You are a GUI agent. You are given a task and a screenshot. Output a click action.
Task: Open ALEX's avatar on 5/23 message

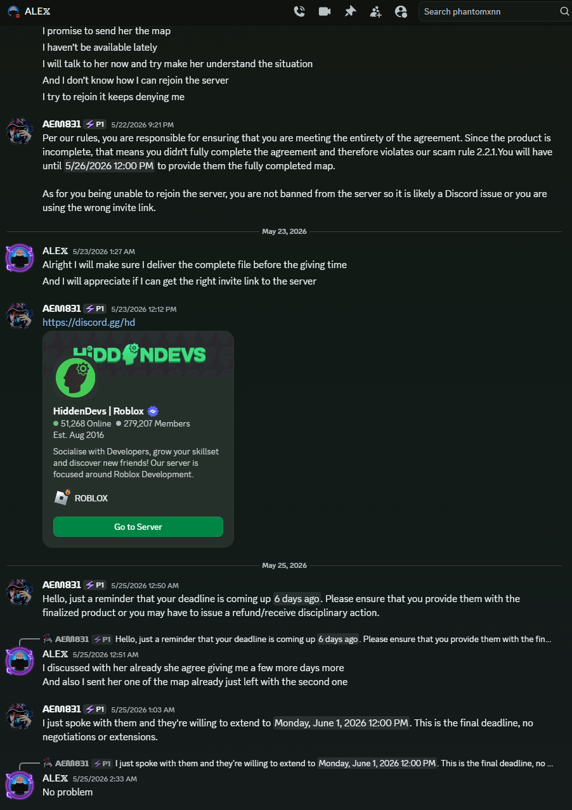pyautogui.click(x=20, y=258)
